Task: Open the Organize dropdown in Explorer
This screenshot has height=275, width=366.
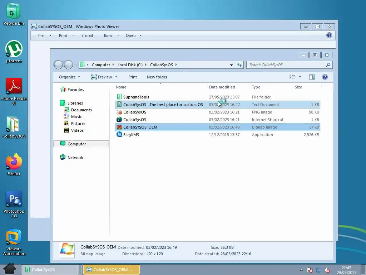Action: pyautogui.click(x=69, y=77)
